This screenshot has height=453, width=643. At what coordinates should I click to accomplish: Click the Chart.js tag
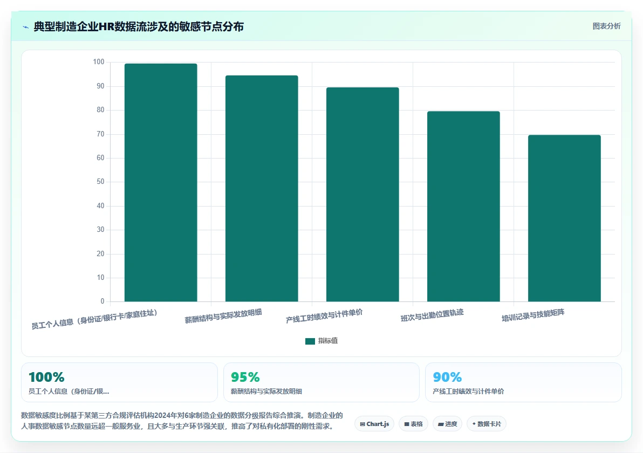pos(374,424)
